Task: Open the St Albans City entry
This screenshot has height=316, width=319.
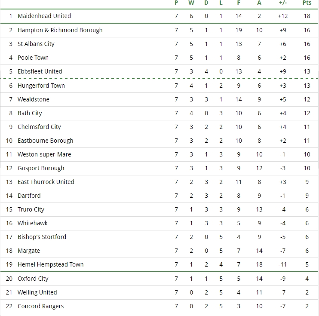Action: click(x=36, y=44)
